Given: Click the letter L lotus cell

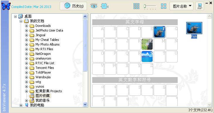Looking at the screenshot, I should (147, 44).
